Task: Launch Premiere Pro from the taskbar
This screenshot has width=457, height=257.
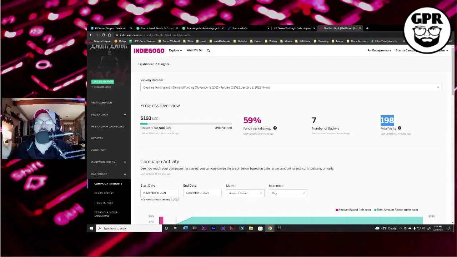Action: [204, 228]
